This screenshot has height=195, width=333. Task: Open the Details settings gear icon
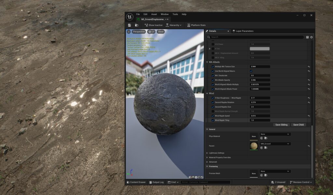click(311, 37)
